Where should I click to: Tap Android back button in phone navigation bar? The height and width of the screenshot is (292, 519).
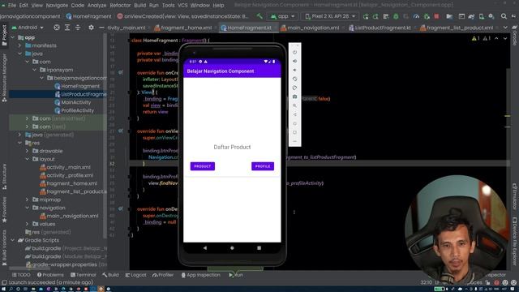[205, 247]
